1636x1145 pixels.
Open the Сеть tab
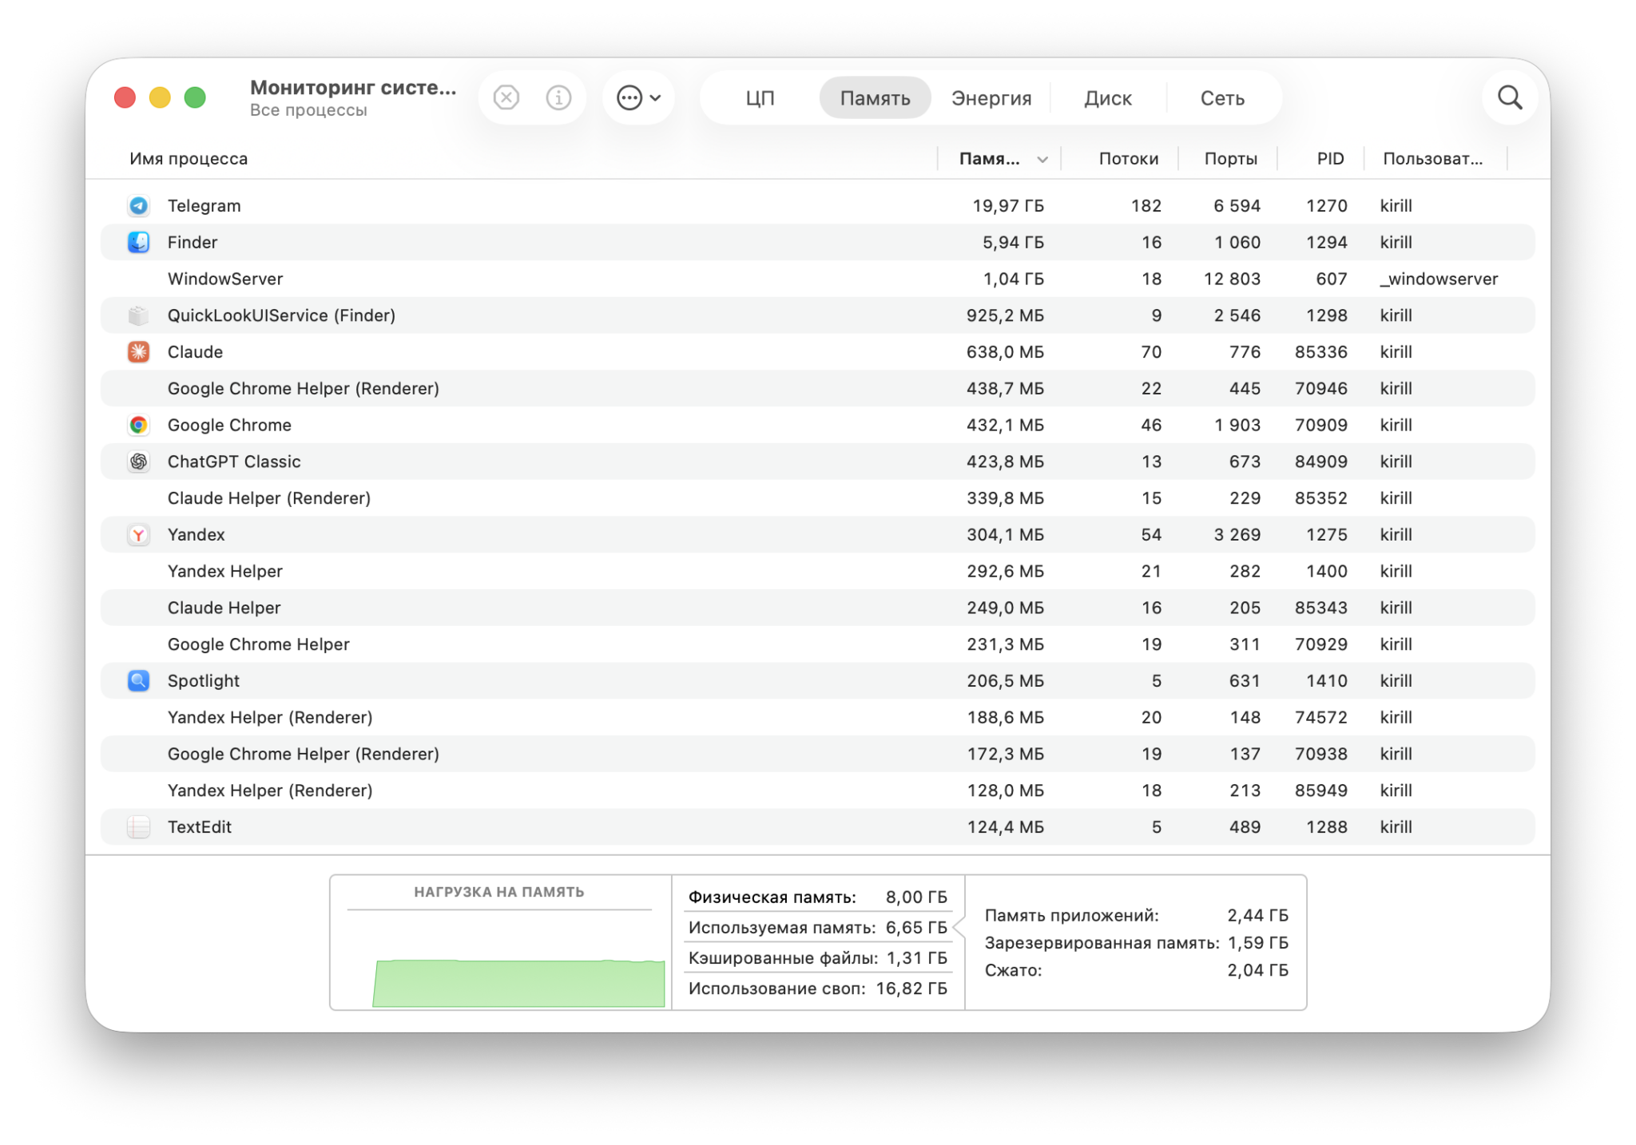point(1222,98)
